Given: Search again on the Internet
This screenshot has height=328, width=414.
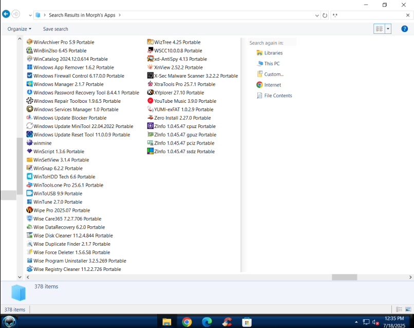Looking at the screenshot, I should (x=269, y=85).
